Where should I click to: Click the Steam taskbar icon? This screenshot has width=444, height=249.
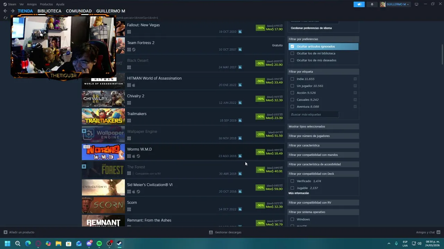pos(119,243)
